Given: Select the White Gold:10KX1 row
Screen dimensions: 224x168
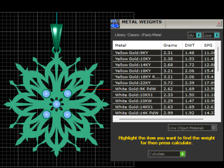Looking at the screenshot, I should coord(164,95).
